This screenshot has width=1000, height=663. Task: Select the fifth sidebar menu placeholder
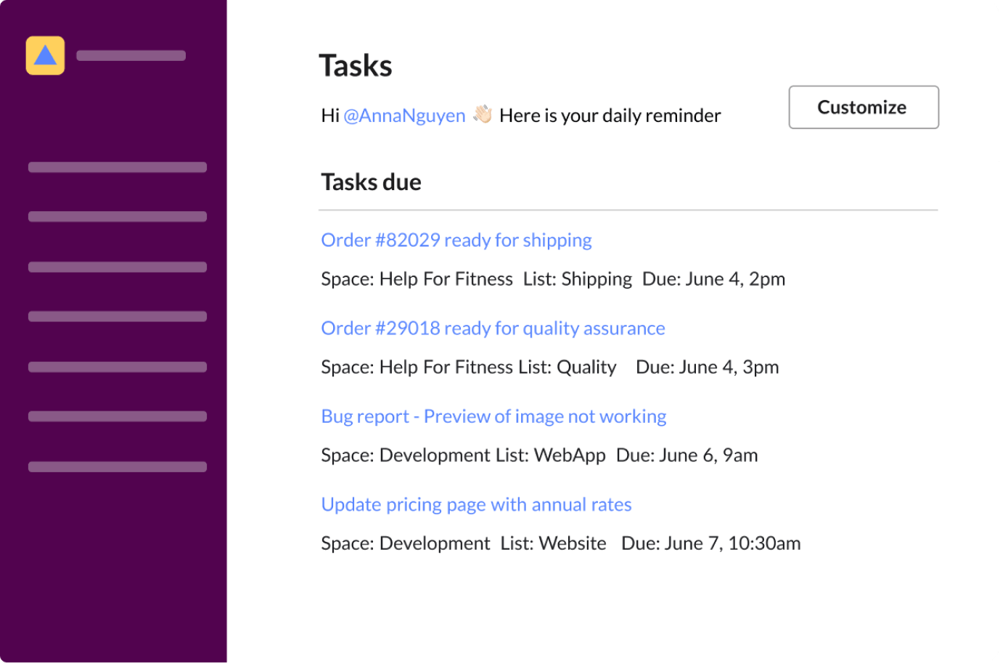coord(118,367)
